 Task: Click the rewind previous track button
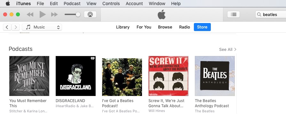[30, 14]
